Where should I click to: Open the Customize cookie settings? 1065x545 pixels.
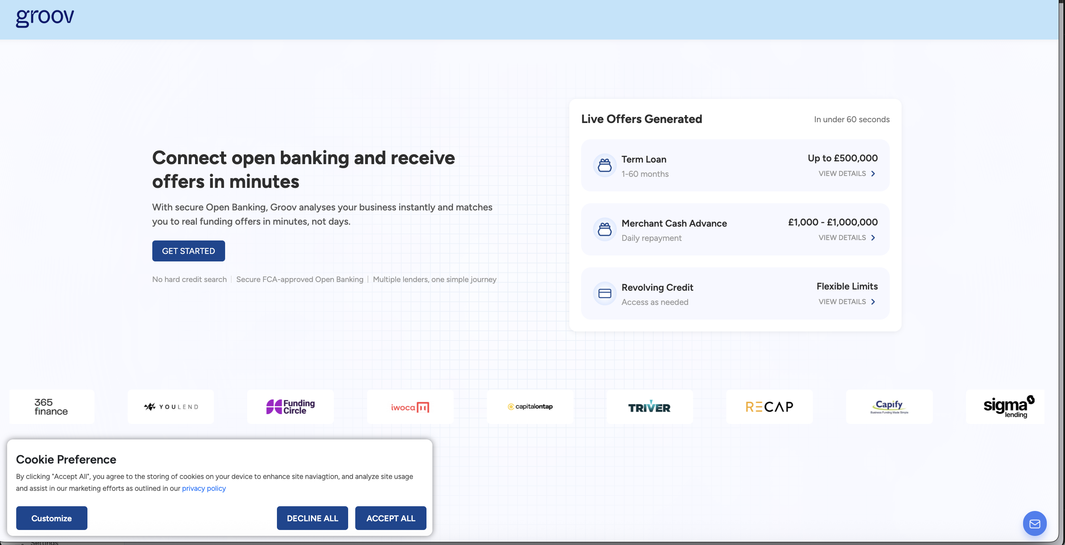[x=52, y=518]
